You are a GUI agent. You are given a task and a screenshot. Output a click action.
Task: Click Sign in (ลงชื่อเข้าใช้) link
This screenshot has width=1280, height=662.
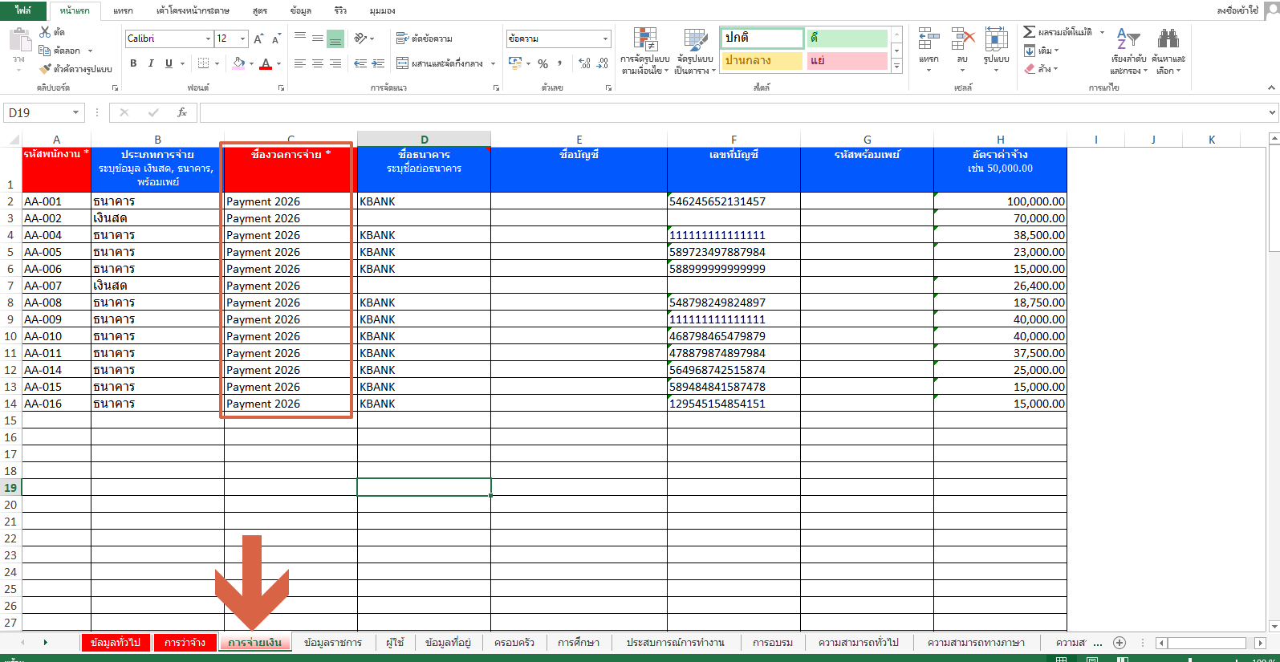(1237, 10)
